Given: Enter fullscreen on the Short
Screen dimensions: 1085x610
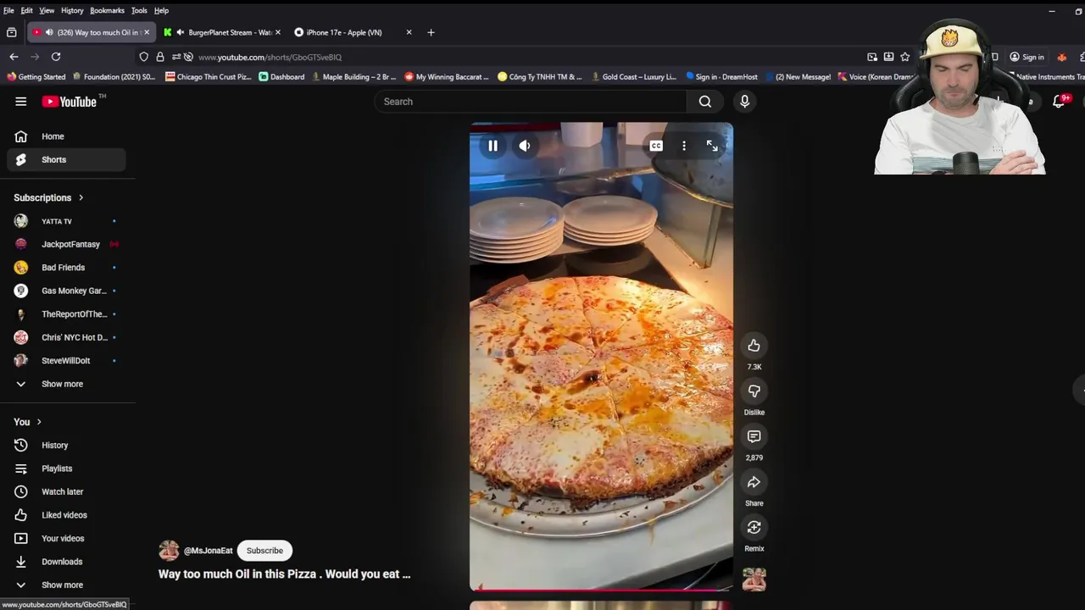Looking at the screenshot, I should 712,146.
